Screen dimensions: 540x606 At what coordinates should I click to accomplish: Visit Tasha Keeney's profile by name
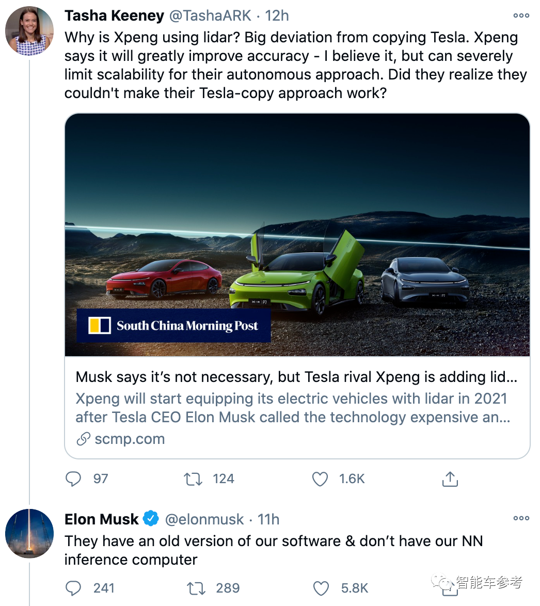point(114,15)
